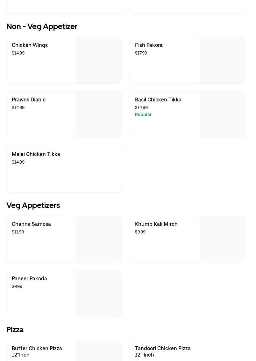Click the Basil Chicken Tikka thumbnail

click(222, 115)
